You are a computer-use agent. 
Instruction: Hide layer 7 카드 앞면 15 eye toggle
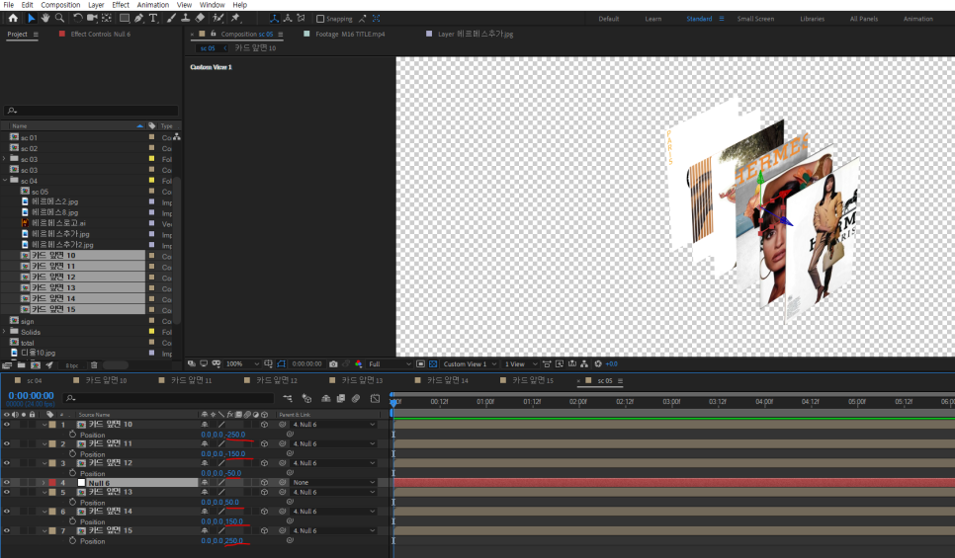coord(7,530)
